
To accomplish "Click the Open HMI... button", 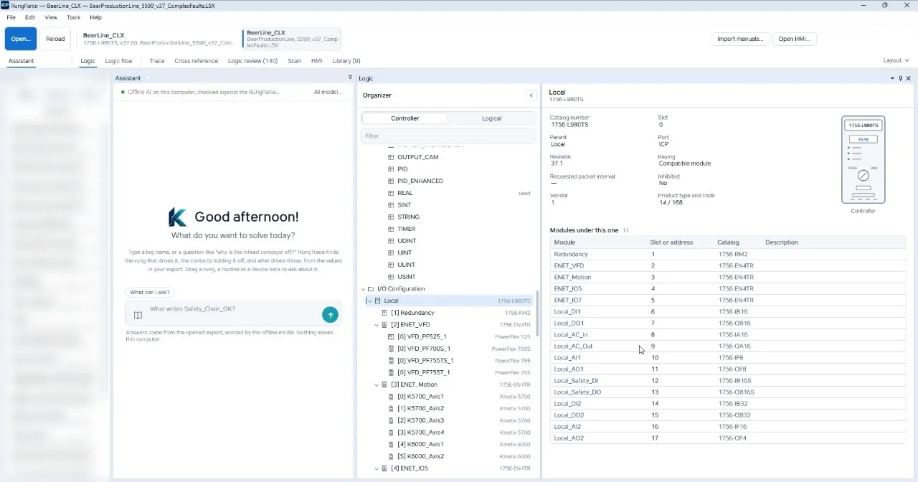I will pyautogui.click(x=795, y=39).
